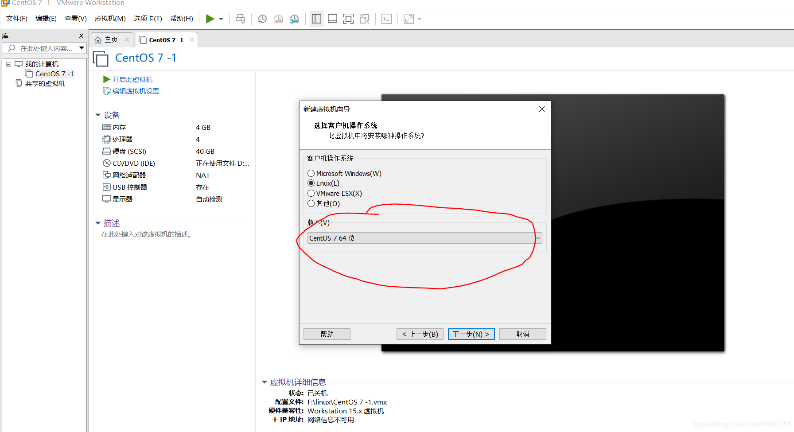The height and width of the screenshot is (432, 794).
Task: Select the 硬盘 (SCSI) device row
Action: click(176, 151)
